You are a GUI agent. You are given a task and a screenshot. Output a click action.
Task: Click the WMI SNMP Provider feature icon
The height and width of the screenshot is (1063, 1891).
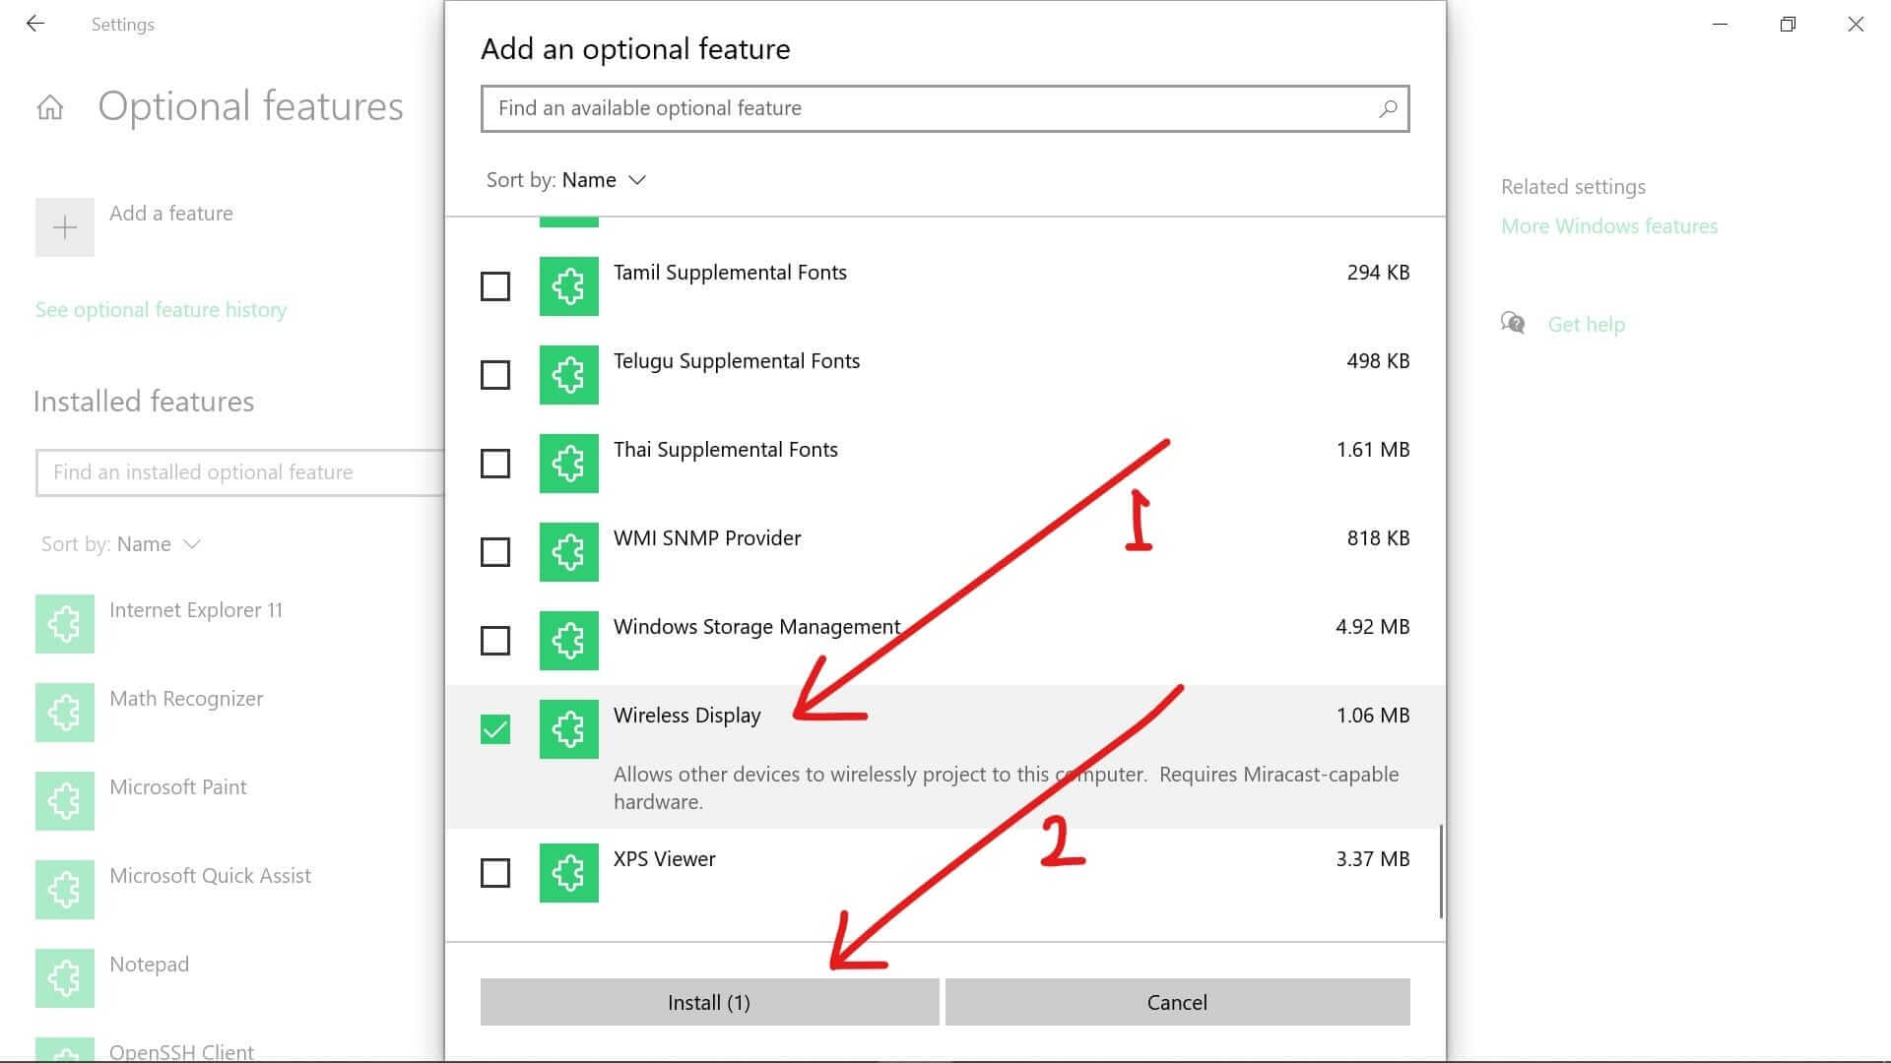568,552
